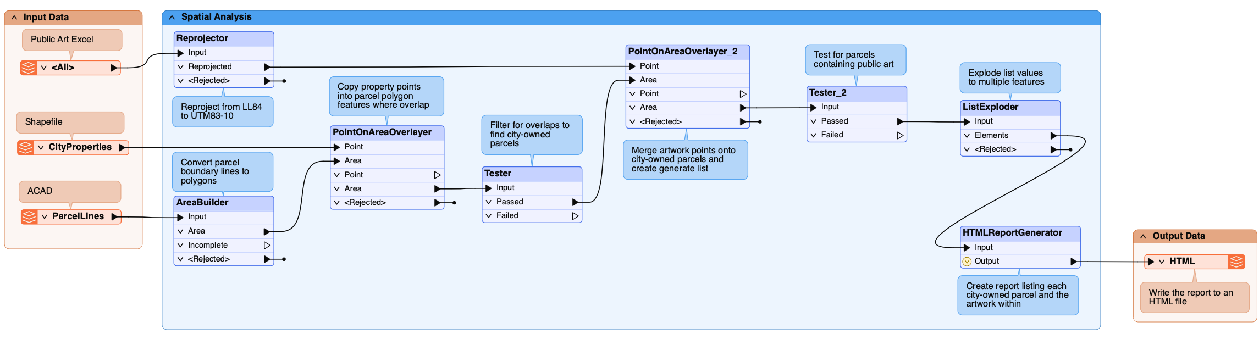This screenshot has width=1259, height=339.
Task: Click the Tester_2 Failed output port arrow
Action: (x=900, y=135)
